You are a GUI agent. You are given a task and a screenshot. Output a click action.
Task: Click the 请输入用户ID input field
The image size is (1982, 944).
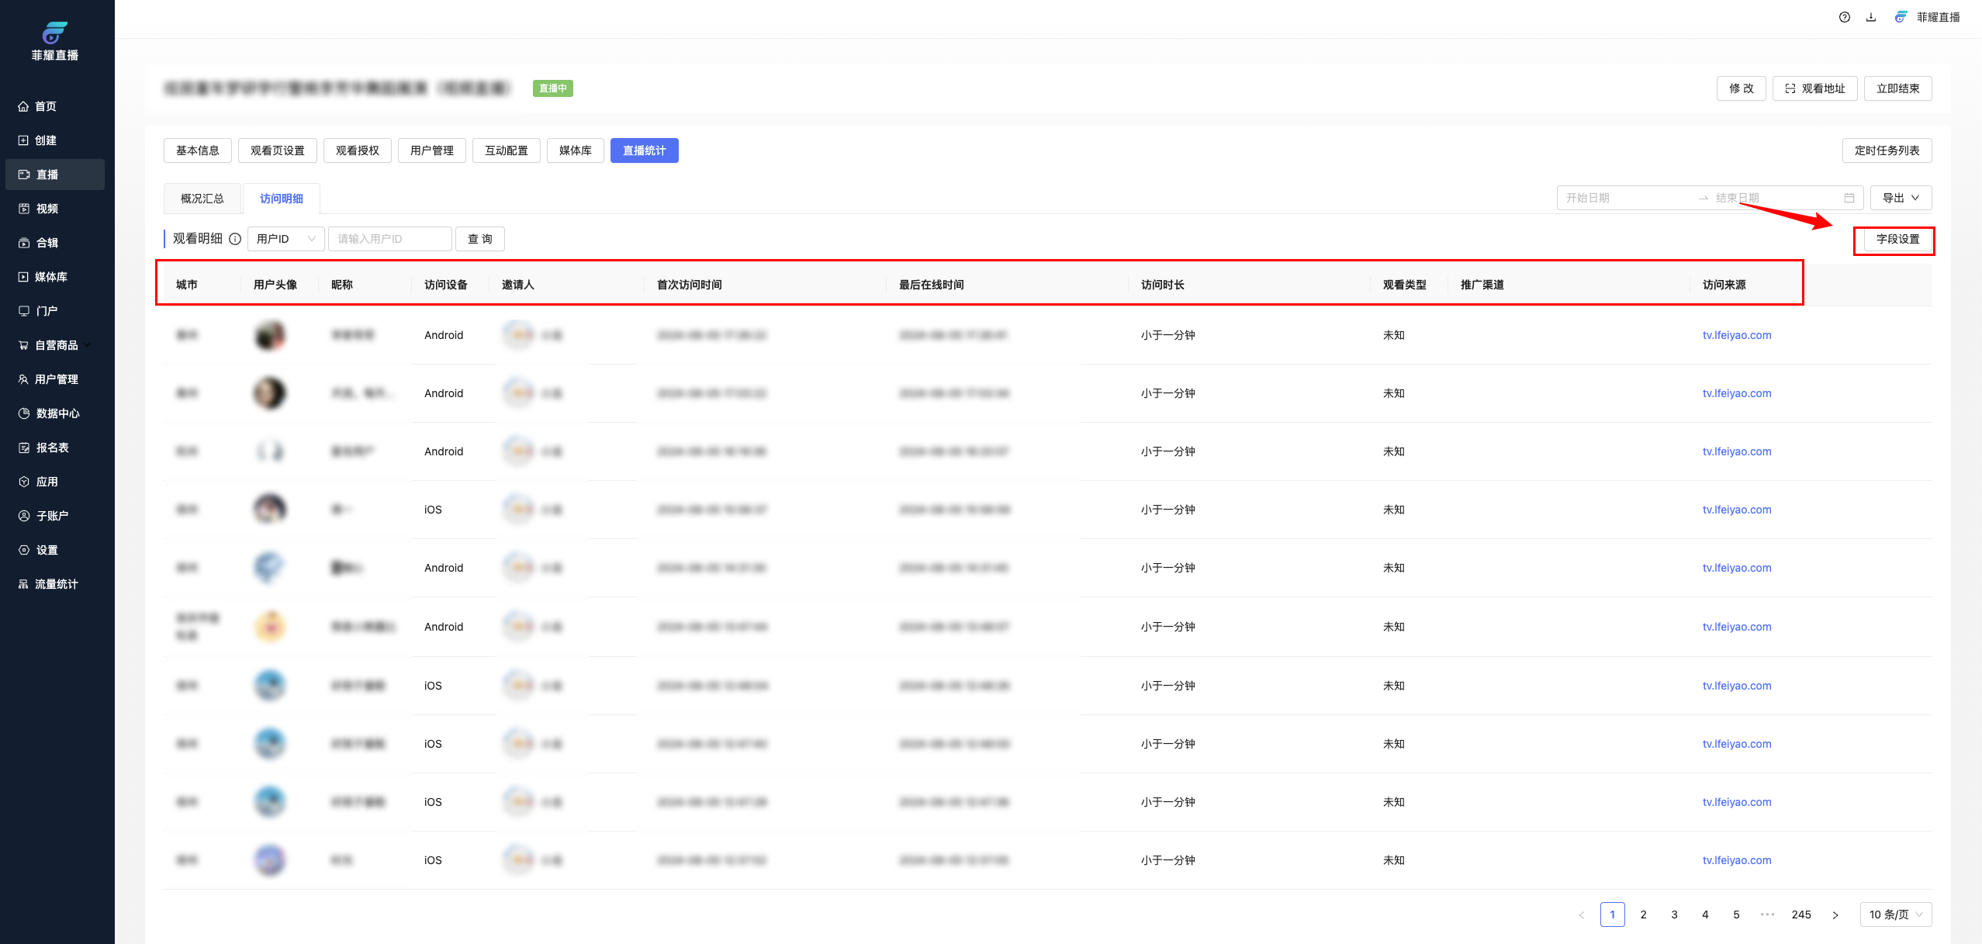[x=389, y=239]
